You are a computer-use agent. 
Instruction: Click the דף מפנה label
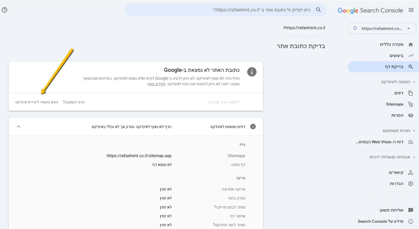pos(238,165)
